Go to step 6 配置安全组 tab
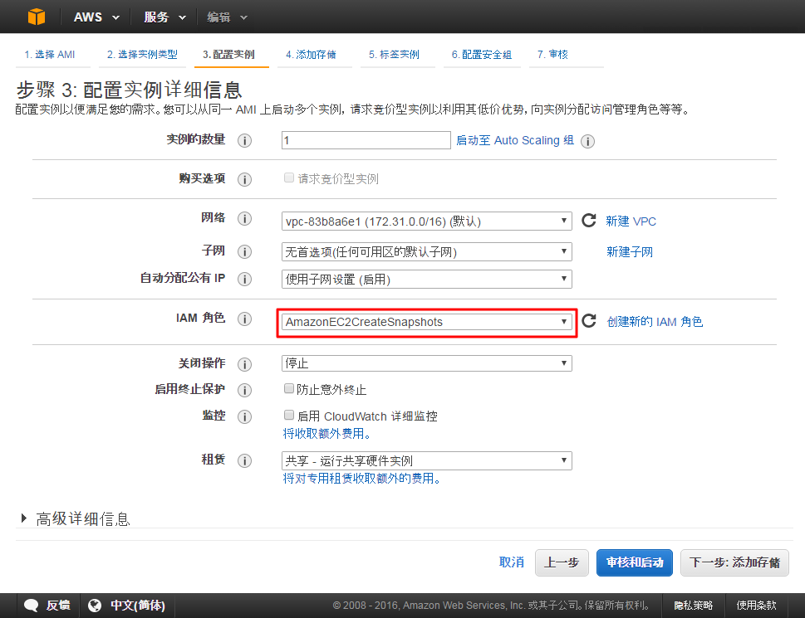Screen dimensions: 805x618 482,54
